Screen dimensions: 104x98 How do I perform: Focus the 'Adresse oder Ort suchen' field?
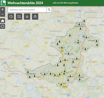pos(27,10)
